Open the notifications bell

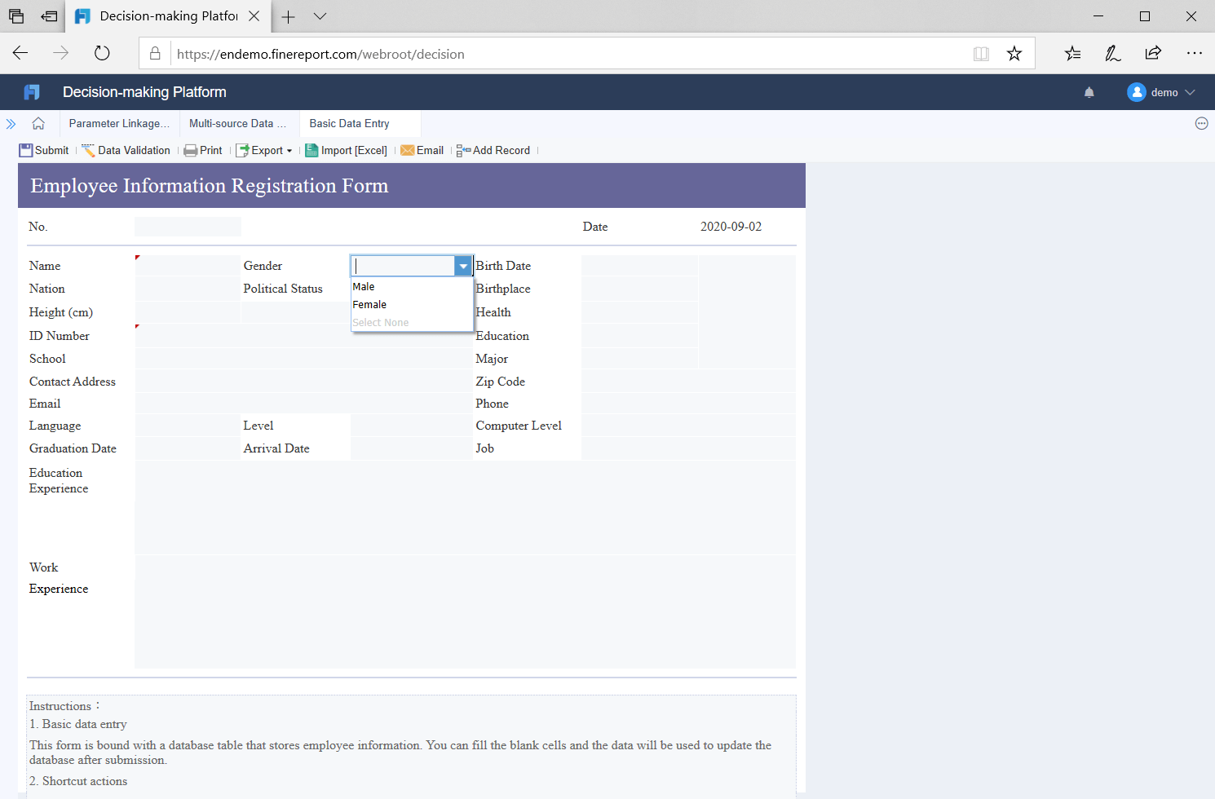[x=1089, y=93]
